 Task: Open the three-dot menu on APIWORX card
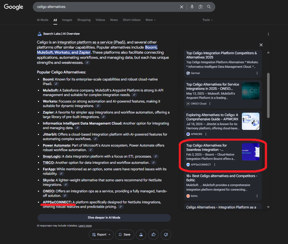[x=206, y=134]
